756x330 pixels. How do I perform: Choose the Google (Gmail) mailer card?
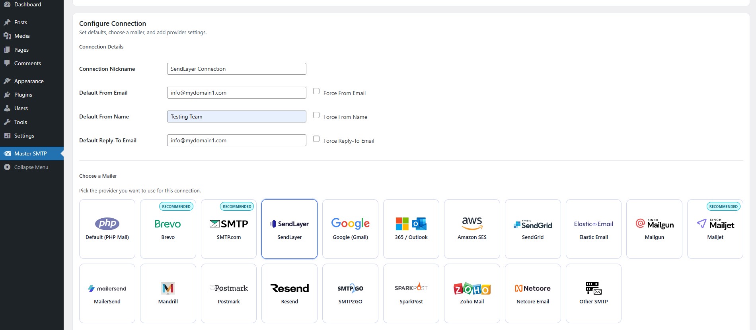(350, 229)
